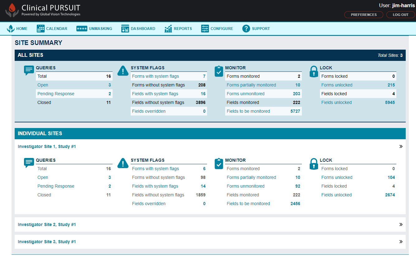Click the Monitor clipboard icon for Site 1
The image size is (416, 261).
219,164
